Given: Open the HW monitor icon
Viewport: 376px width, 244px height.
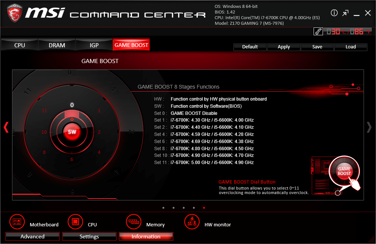Looking at the screenshot, I should click(192, 222).
